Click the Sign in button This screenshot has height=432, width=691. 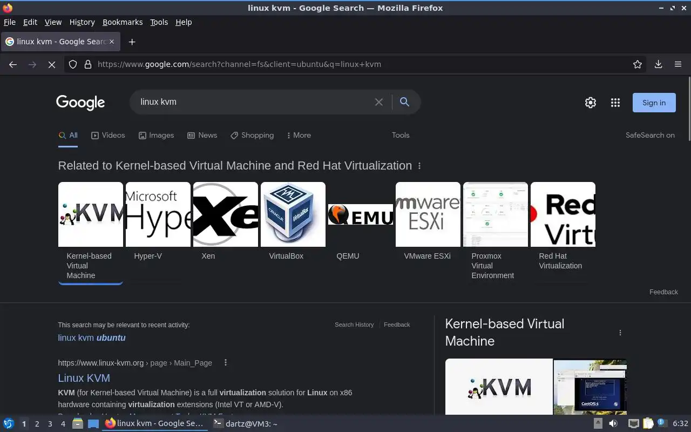tap(654, 103)
